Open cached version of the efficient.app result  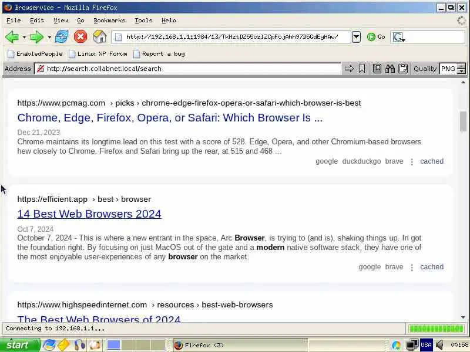[432, 267]
